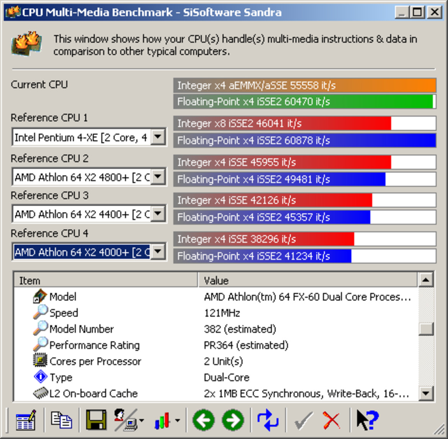448x439 pixels.
Task: Click the Current CPU label
Action: tap(39, 84)
